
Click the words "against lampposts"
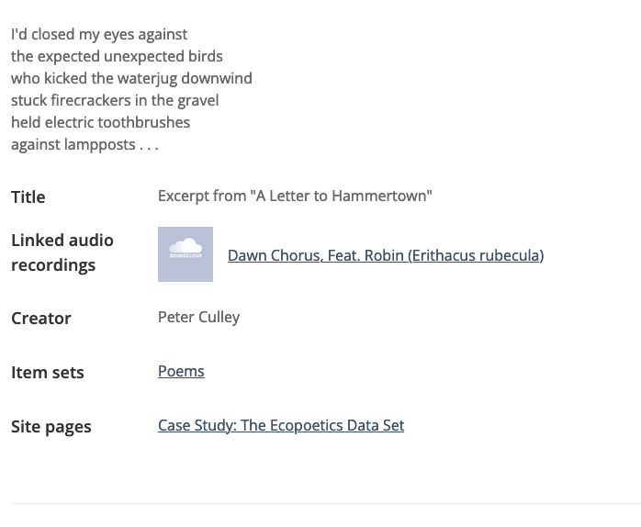pos(73,145)
